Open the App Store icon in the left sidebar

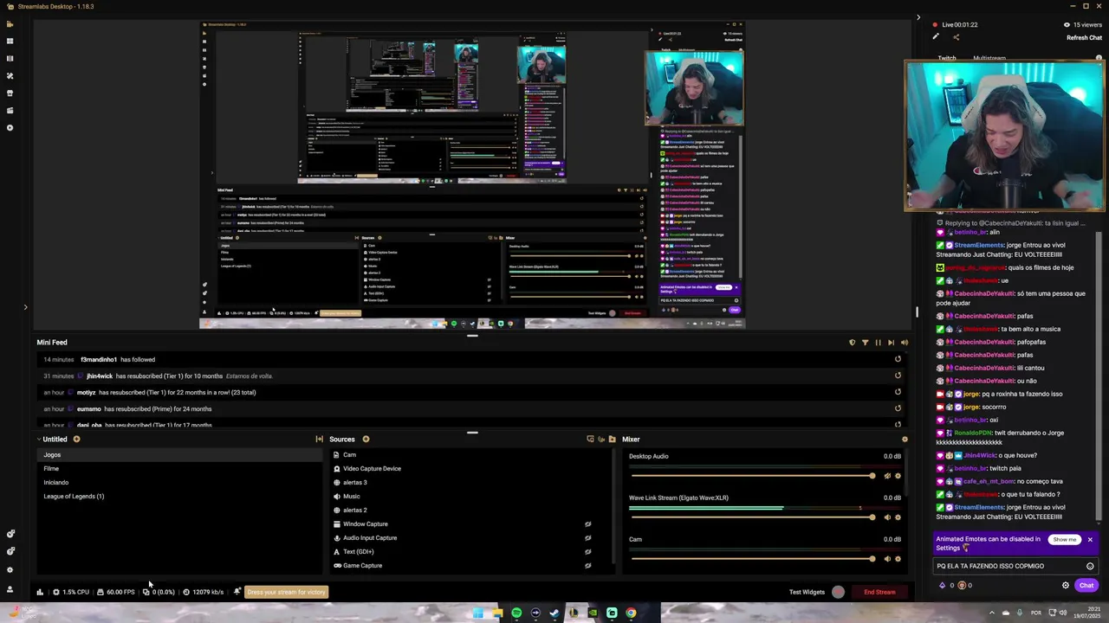coord(10,93)
